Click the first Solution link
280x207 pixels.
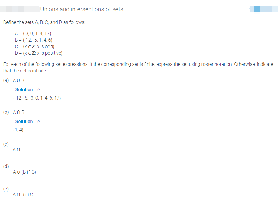tap(24, 89)
